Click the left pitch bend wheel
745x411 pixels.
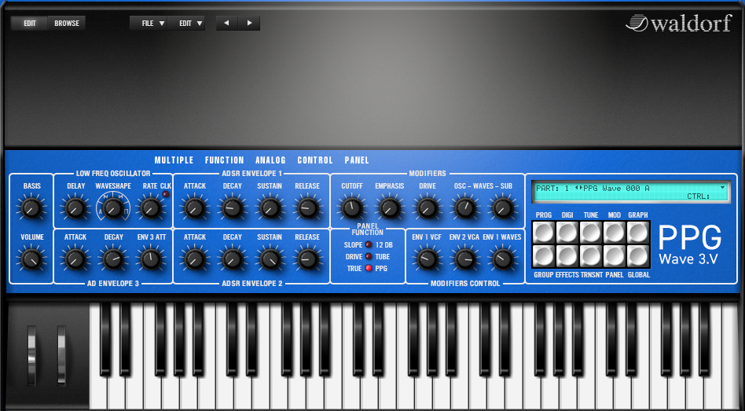tap(32, 354)
